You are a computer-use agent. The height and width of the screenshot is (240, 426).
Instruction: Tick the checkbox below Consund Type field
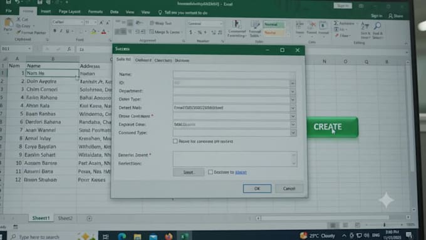click(175, 141)
